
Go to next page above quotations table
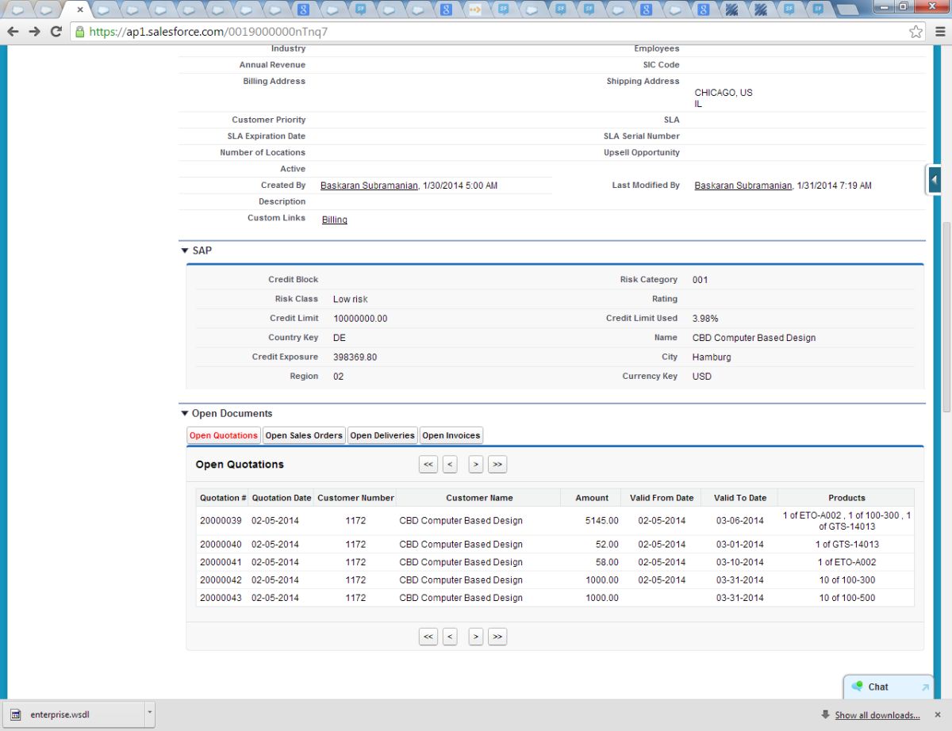tap(476, 465)
